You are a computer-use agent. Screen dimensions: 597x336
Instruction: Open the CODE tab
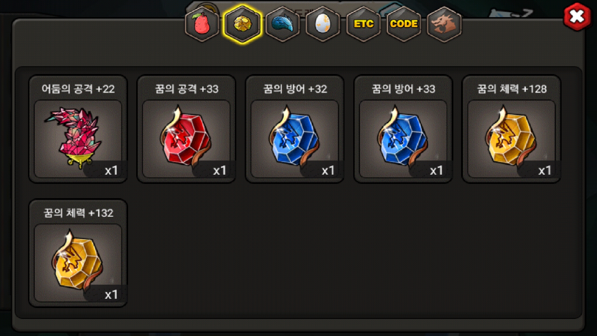pos(404,24)
